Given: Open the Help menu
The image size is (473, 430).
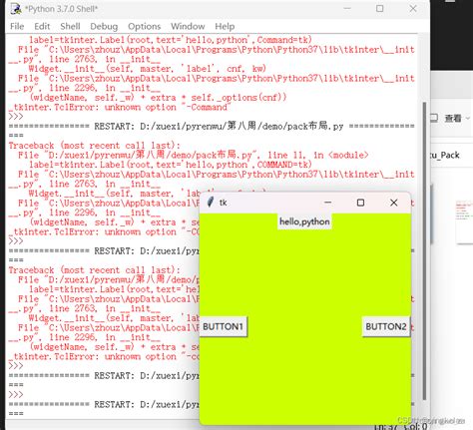Looking at the screenshot, I should 225,26.
